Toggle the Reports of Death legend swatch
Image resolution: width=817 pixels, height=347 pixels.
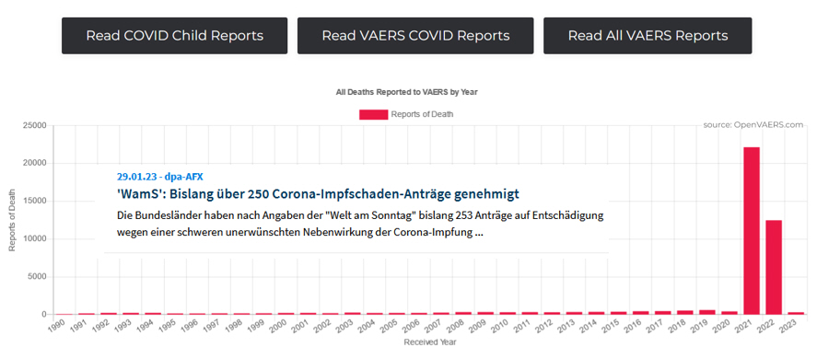pyautogui.click(x=374, y=115)
